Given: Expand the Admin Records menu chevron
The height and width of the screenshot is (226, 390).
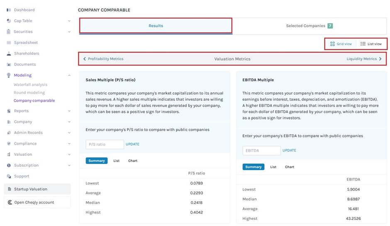Looking at the screenshot, I should (69, 133).
